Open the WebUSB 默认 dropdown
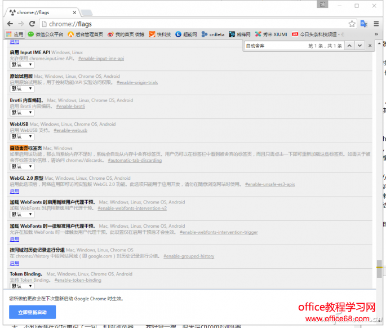 pyautogui.click(x=22, y=136)
